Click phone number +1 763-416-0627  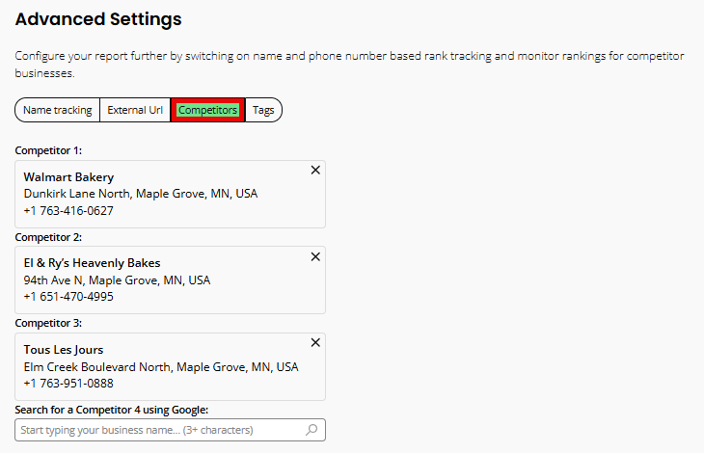click(x=68, y=210)
